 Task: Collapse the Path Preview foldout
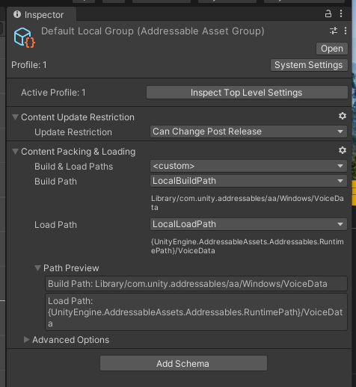(x=37, y=268)
